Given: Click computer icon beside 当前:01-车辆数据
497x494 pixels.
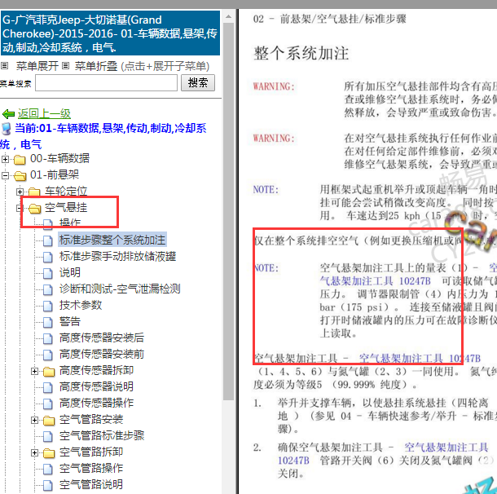Looking at the screenshot, I should (6, 129).
